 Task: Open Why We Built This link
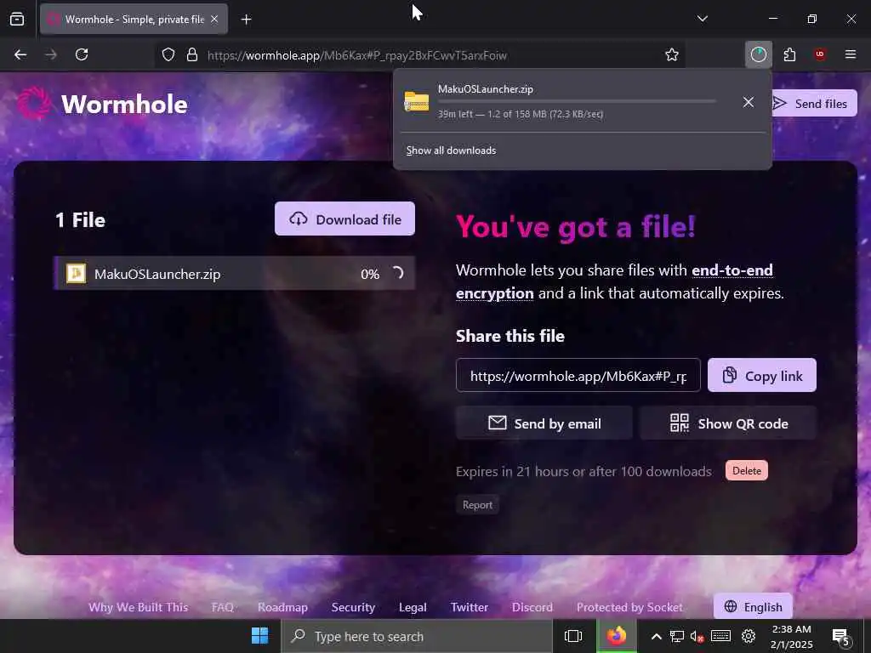(139, 607)
